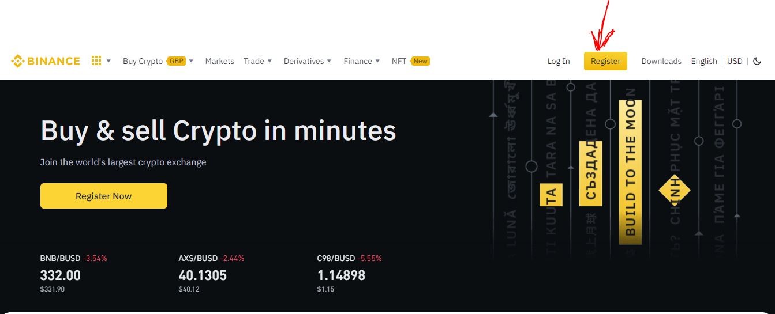Image resolution: width=775 pixels, height=314 pixels.
Task: Open the AXS/BUSD pair
Action: coord(198,258)
